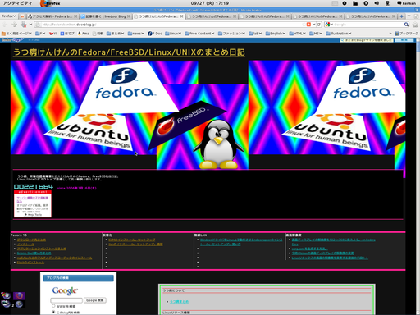Expand the illustration bookmarks folder
The width and height of the screenshot is (420, 315).
[x=339, y=34]
